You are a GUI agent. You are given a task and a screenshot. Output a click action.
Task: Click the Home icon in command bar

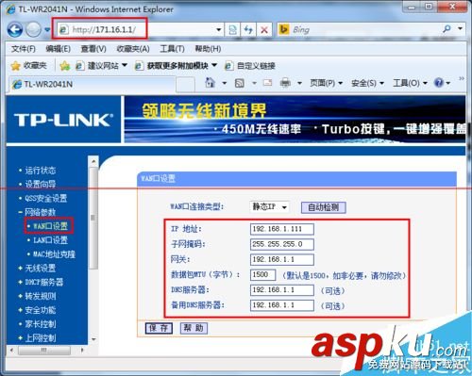coord(210,83)
